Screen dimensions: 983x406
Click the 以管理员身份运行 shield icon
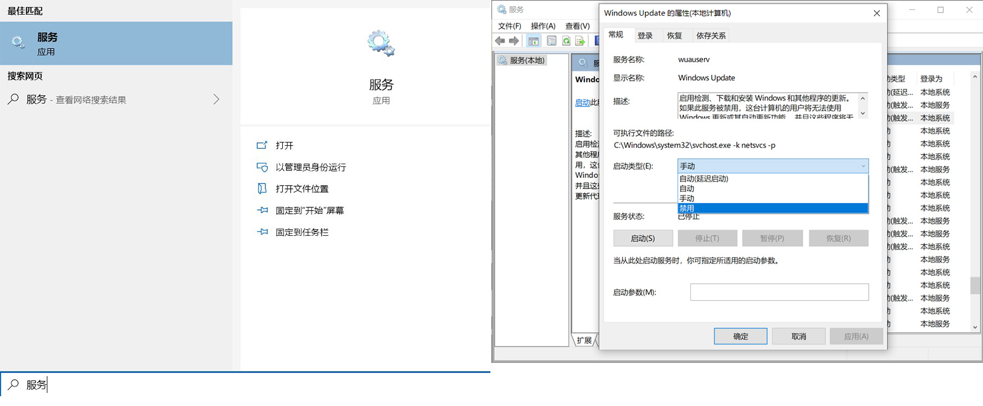(262, 168)
